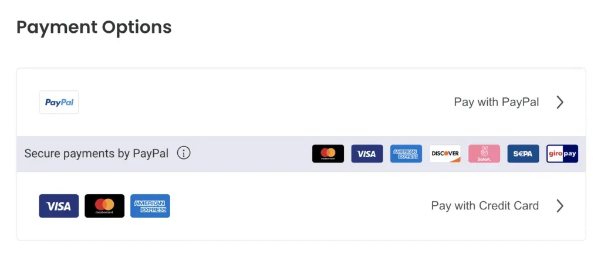Click the large Mastercard logo in the credit card row
This screenshot has width=601, height=278.
point(104,206)
